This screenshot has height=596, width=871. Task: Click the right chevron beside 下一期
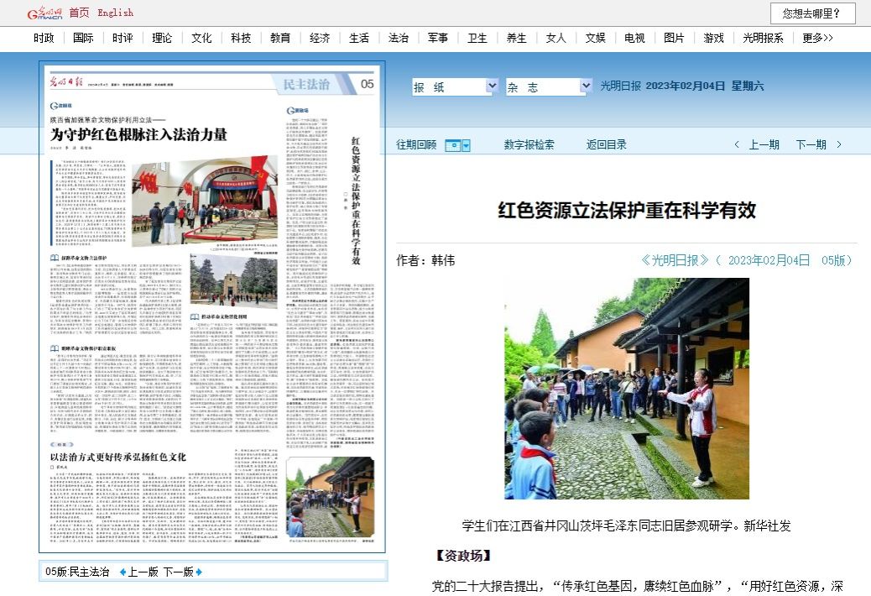point(838,144)
